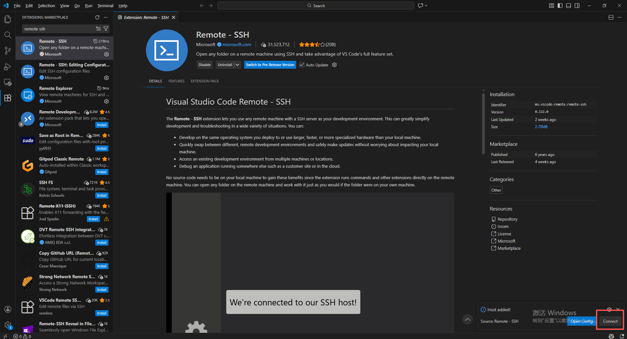The height and width of the screenshot is (339, 627).
Task: Open the Issues resource link
Action: coord(503,226)
